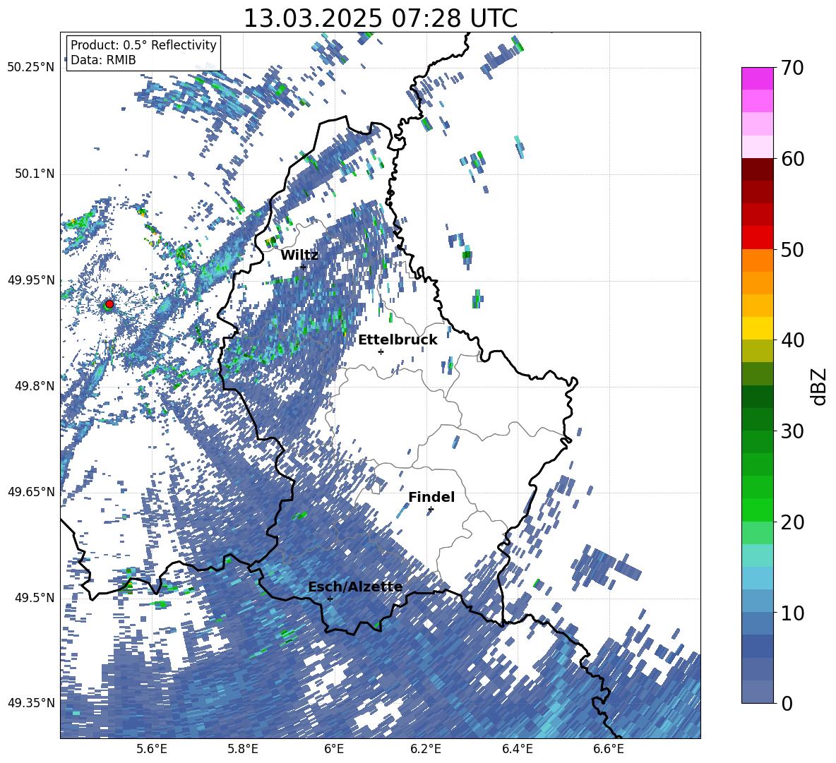Click the 6.4°E longitude label
The height and width of the screenshot is (763, 836).
click(517, 749)
